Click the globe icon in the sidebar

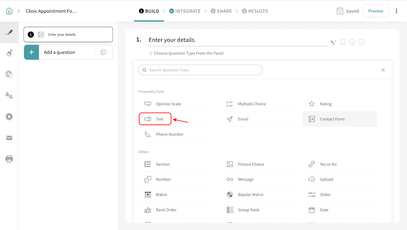(x=9, y=74)
